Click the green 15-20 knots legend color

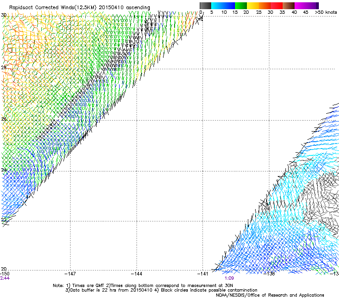(x=241, y=6)
